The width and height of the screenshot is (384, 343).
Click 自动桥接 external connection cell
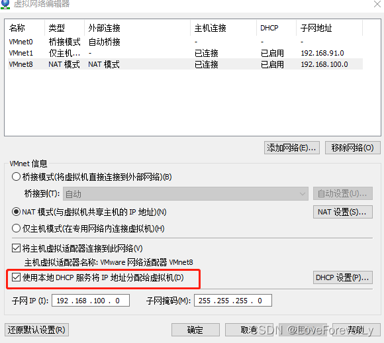pos(105,42)
